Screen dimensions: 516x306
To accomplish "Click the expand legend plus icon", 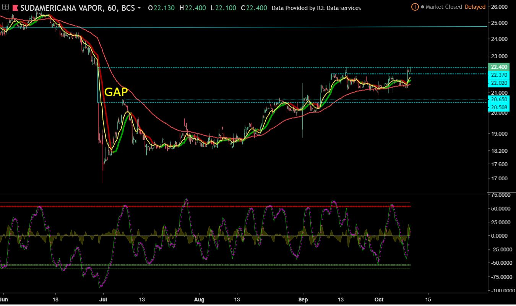I will click(x=5, y=8).
